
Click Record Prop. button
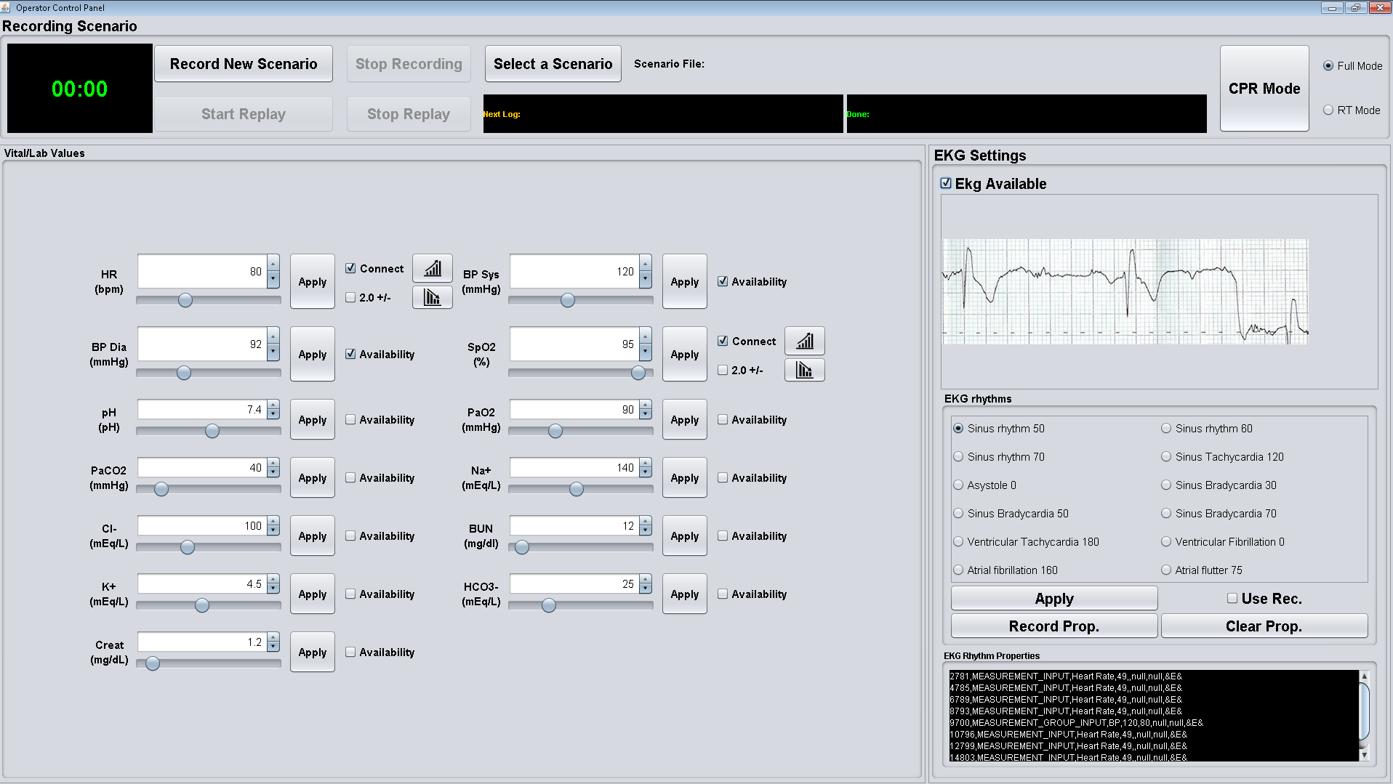point(1054,626)
